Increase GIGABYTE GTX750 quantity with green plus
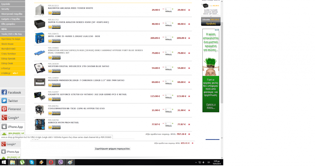This screenshot has height=167, width=315. pyautogui.click(x=172, y=95)
